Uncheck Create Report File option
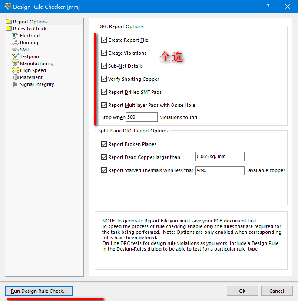The image size is (298, 301). pyautogui.click(x=104, y=40)
